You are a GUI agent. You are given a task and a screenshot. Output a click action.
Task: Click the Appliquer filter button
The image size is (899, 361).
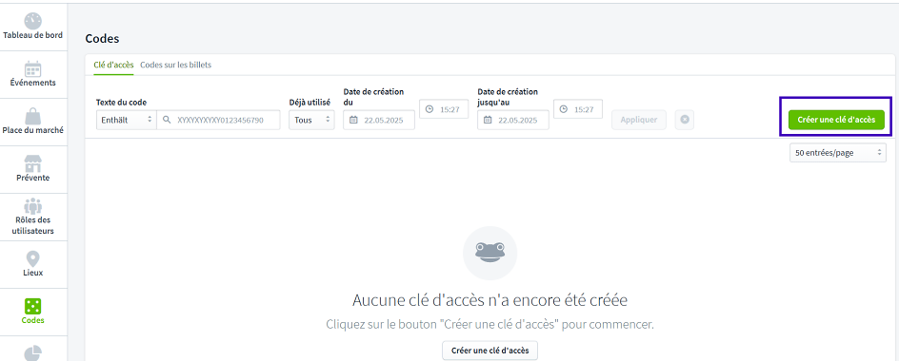click(x=639, y=120)
